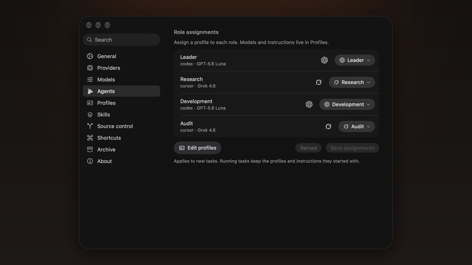This screenshot has height=265, width=472.
Task: Open Skills settings page
Action: [121, 115]
